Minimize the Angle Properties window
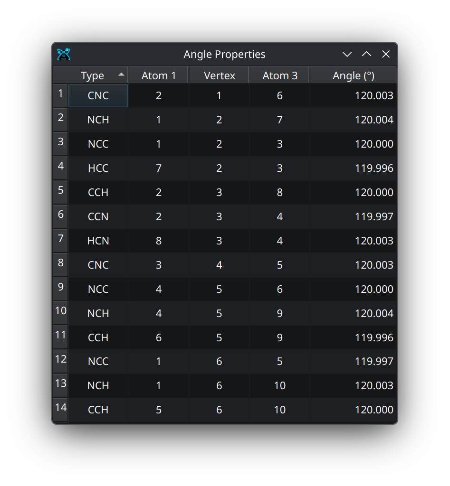The width and height of the screenshot is (450, 486). 347,55
